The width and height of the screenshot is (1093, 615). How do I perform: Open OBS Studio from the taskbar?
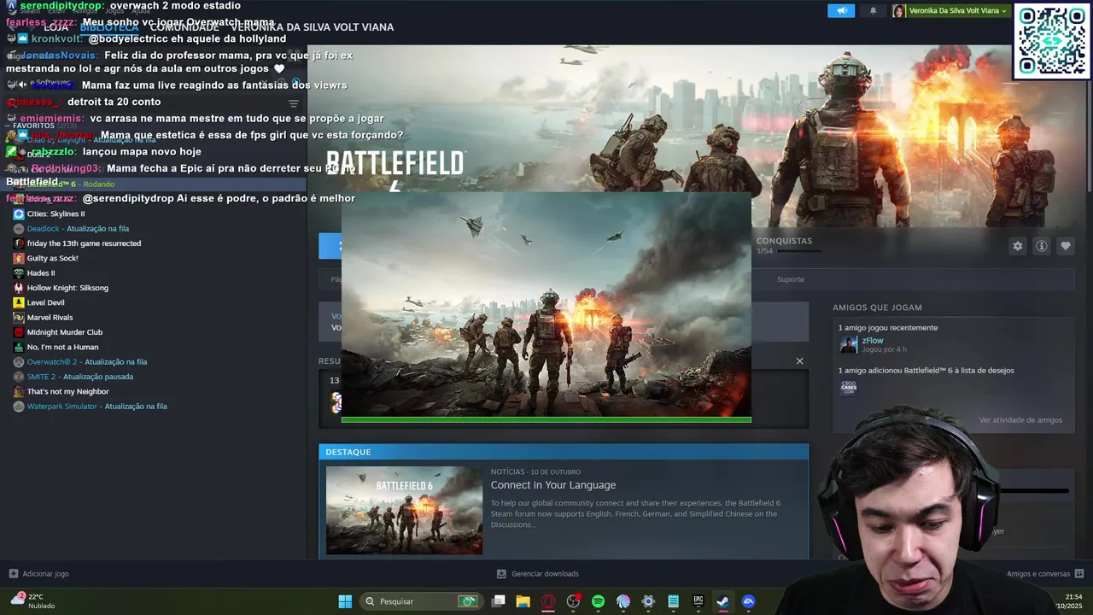click(573, 601)
